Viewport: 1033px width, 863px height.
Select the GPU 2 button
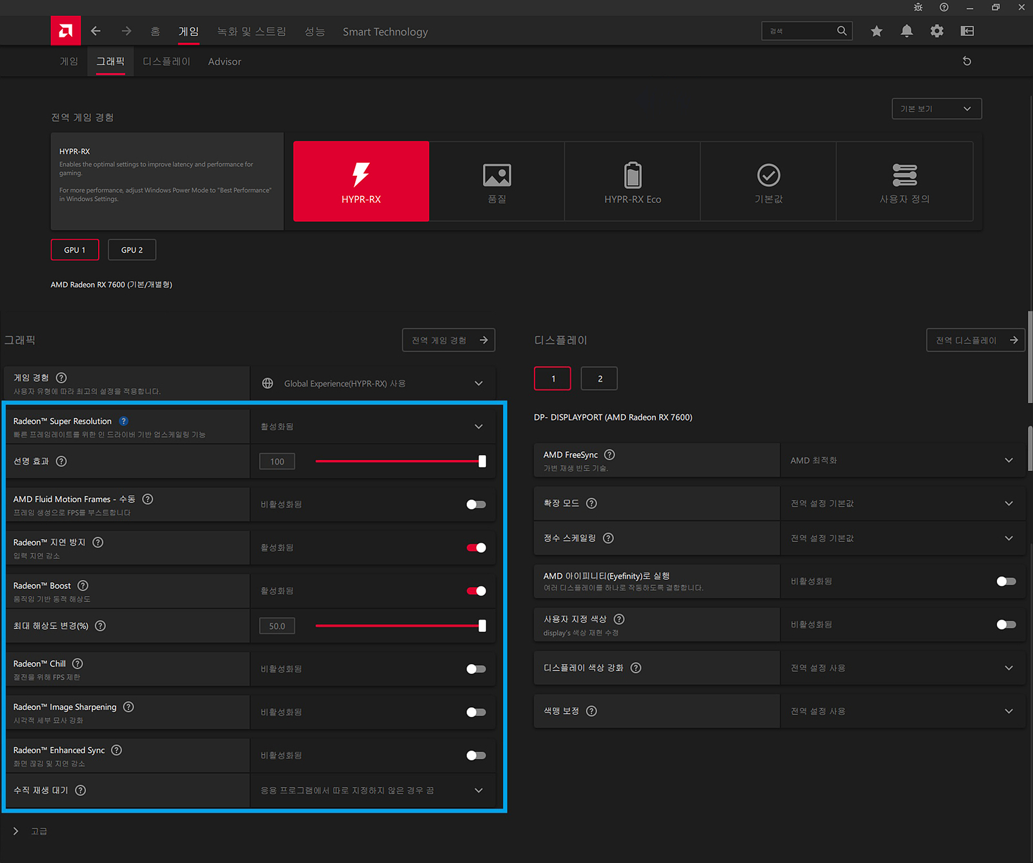coord(132,250)
